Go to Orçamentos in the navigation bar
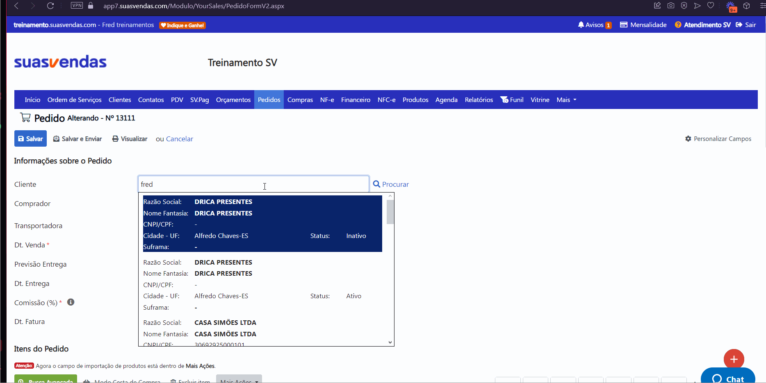Viewport: 766px width, 383px height. (233, 100)
